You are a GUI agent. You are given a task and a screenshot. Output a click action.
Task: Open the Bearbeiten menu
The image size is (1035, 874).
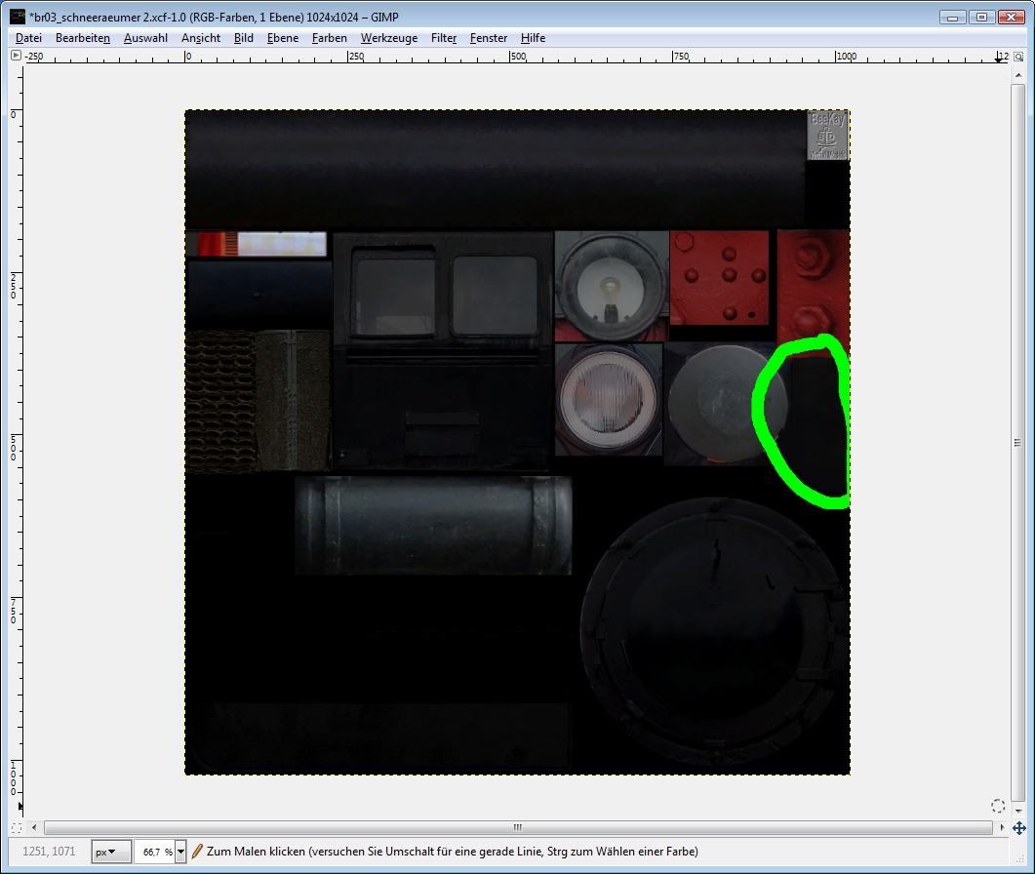[83, 38]
